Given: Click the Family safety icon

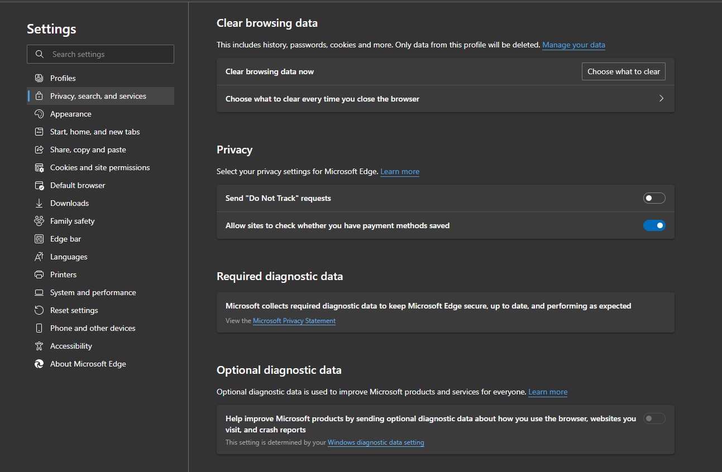Looking at the screenshot, I should pos(39,221).
